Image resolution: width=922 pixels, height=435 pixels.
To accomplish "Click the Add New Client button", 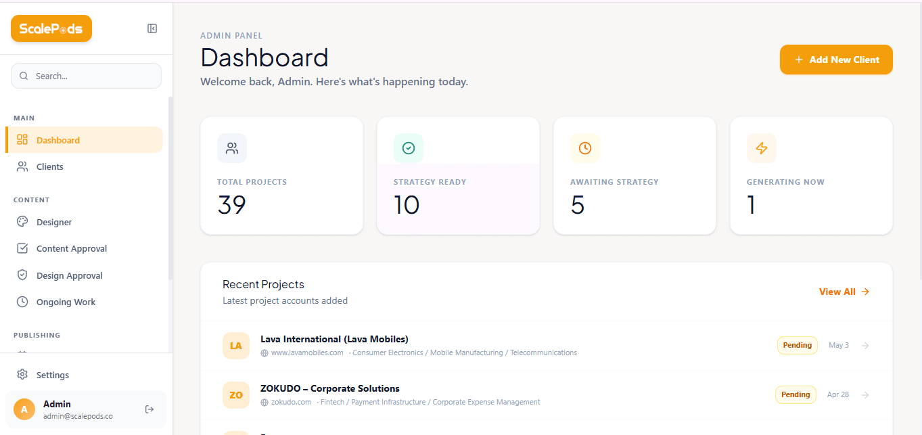I will [836, 60].
